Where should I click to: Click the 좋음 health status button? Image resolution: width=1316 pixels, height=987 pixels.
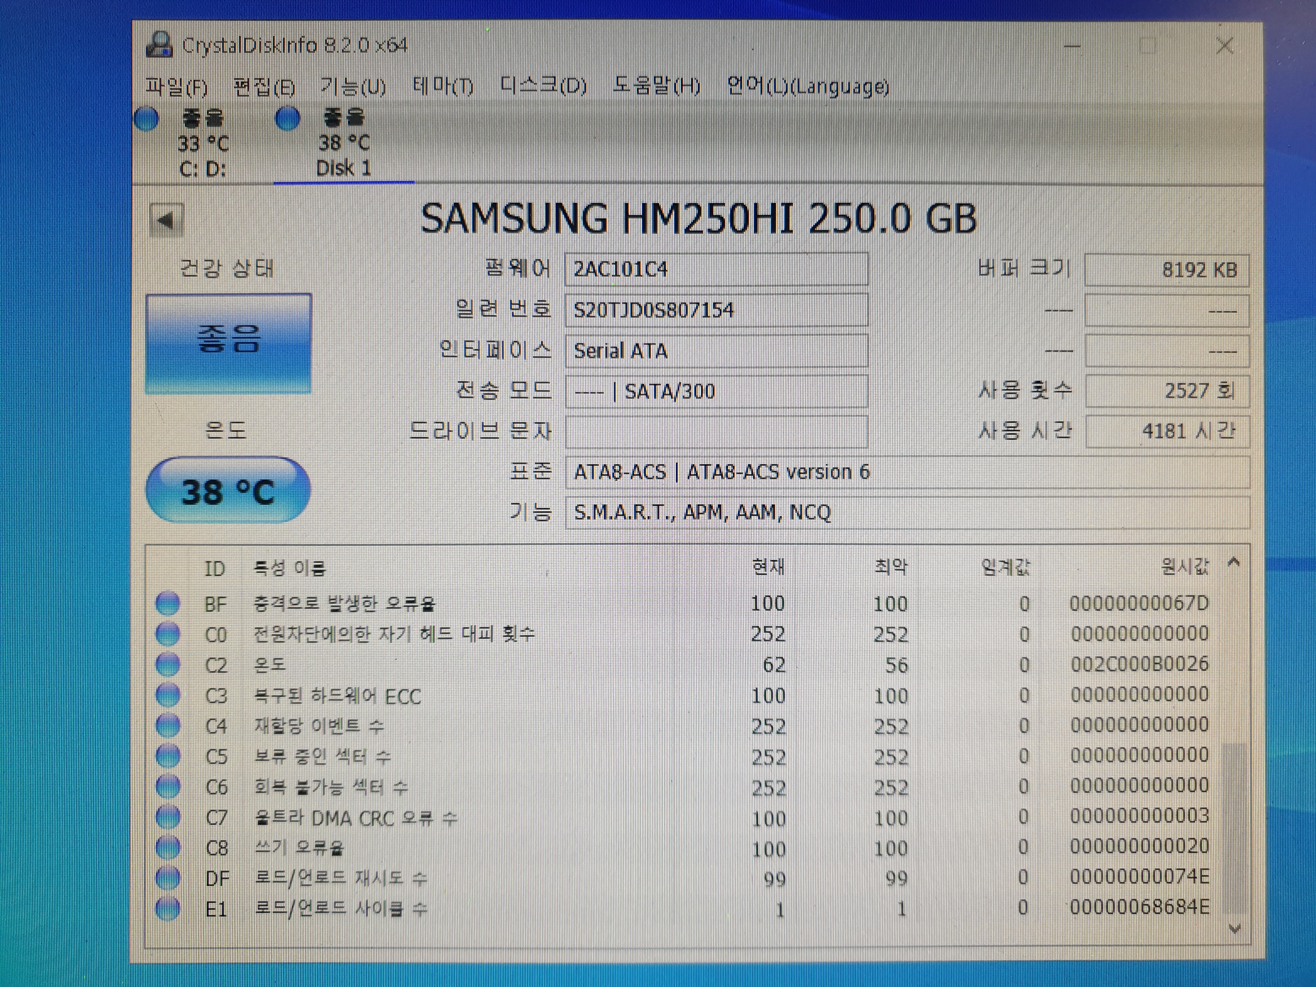coord(228,343)
